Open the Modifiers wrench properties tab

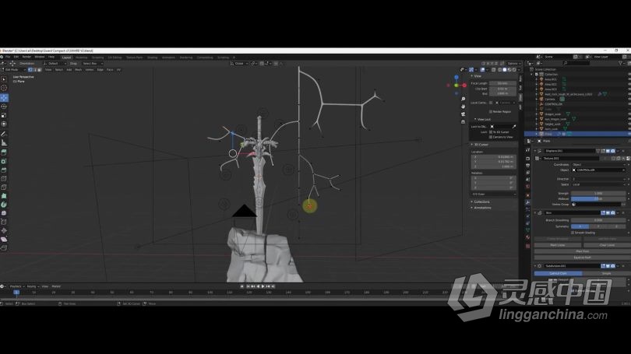click(527, 202)
